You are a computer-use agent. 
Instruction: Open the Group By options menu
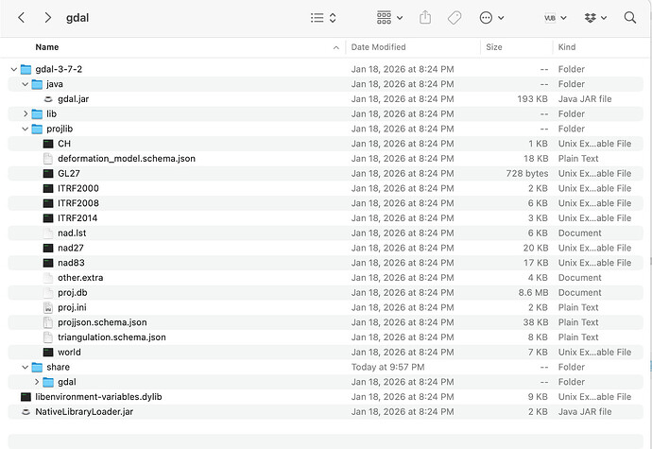[389, 18]
